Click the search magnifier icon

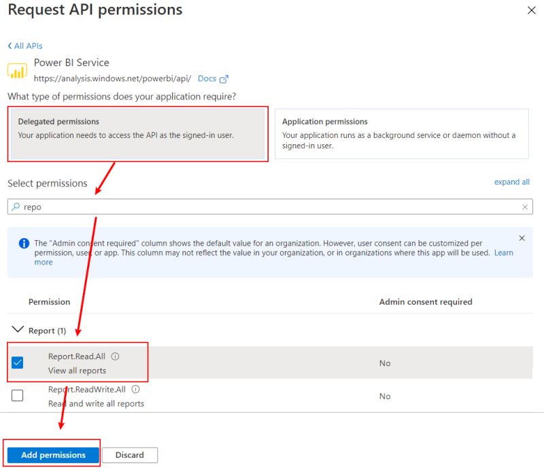pos(16,207)
